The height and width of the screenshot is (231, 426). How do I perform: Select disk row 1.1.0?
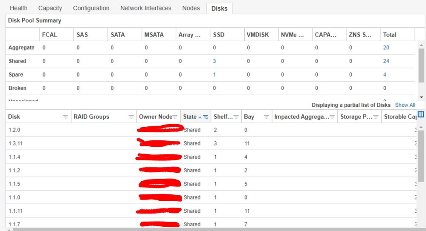211,197
